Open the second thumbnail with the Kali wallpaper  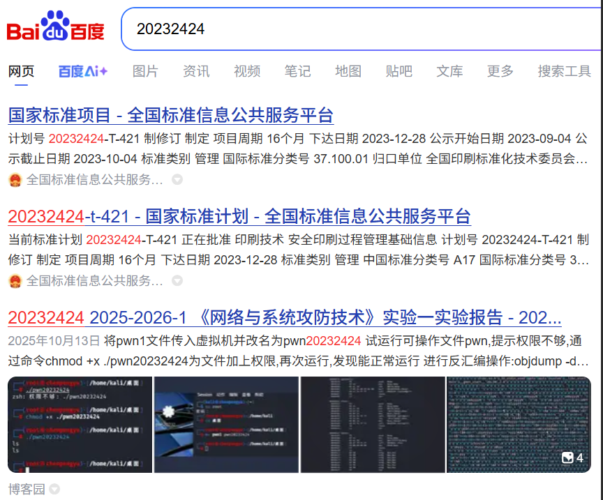pos(227,425)
